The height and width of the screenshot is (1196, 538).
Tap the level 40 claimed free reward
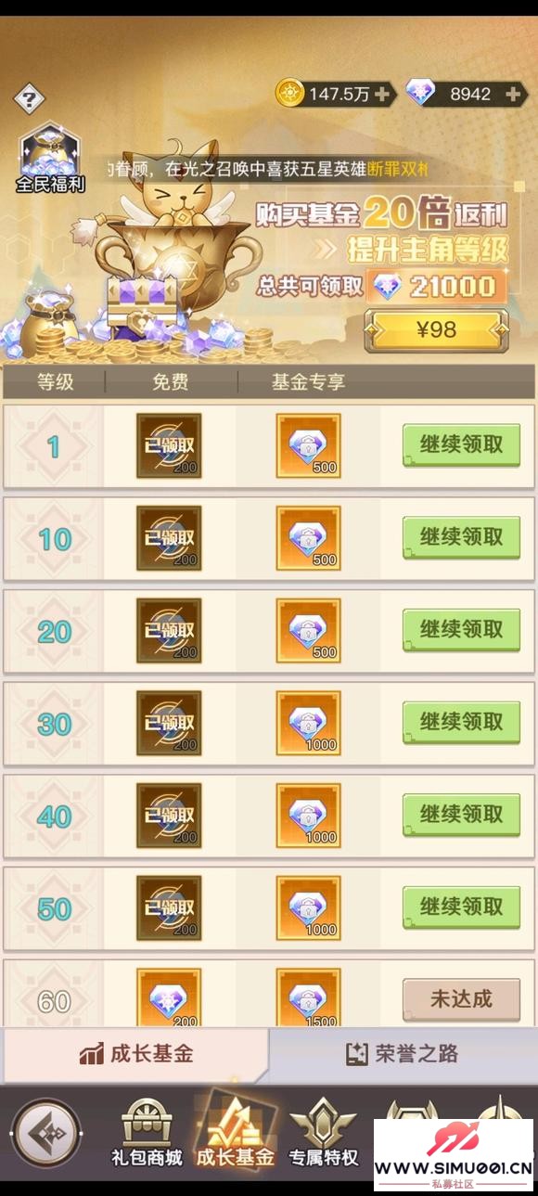point(169,816)
